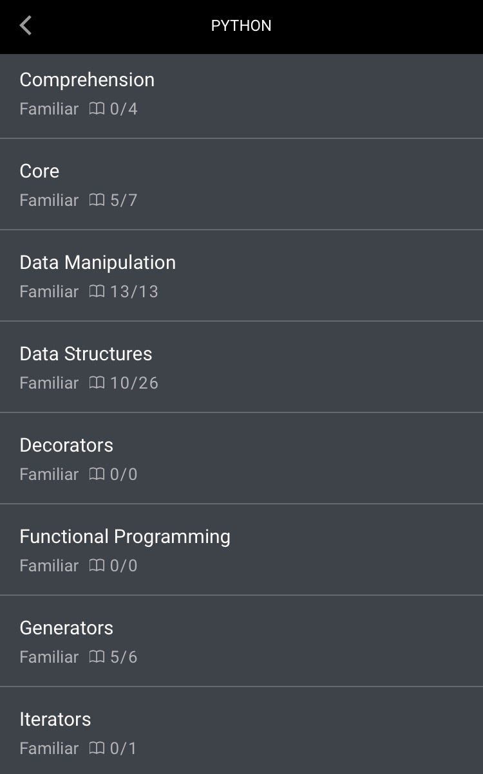Viewport: 483px width, 774px height.
Task: Select the Generators topic
Action: point(66,628)
